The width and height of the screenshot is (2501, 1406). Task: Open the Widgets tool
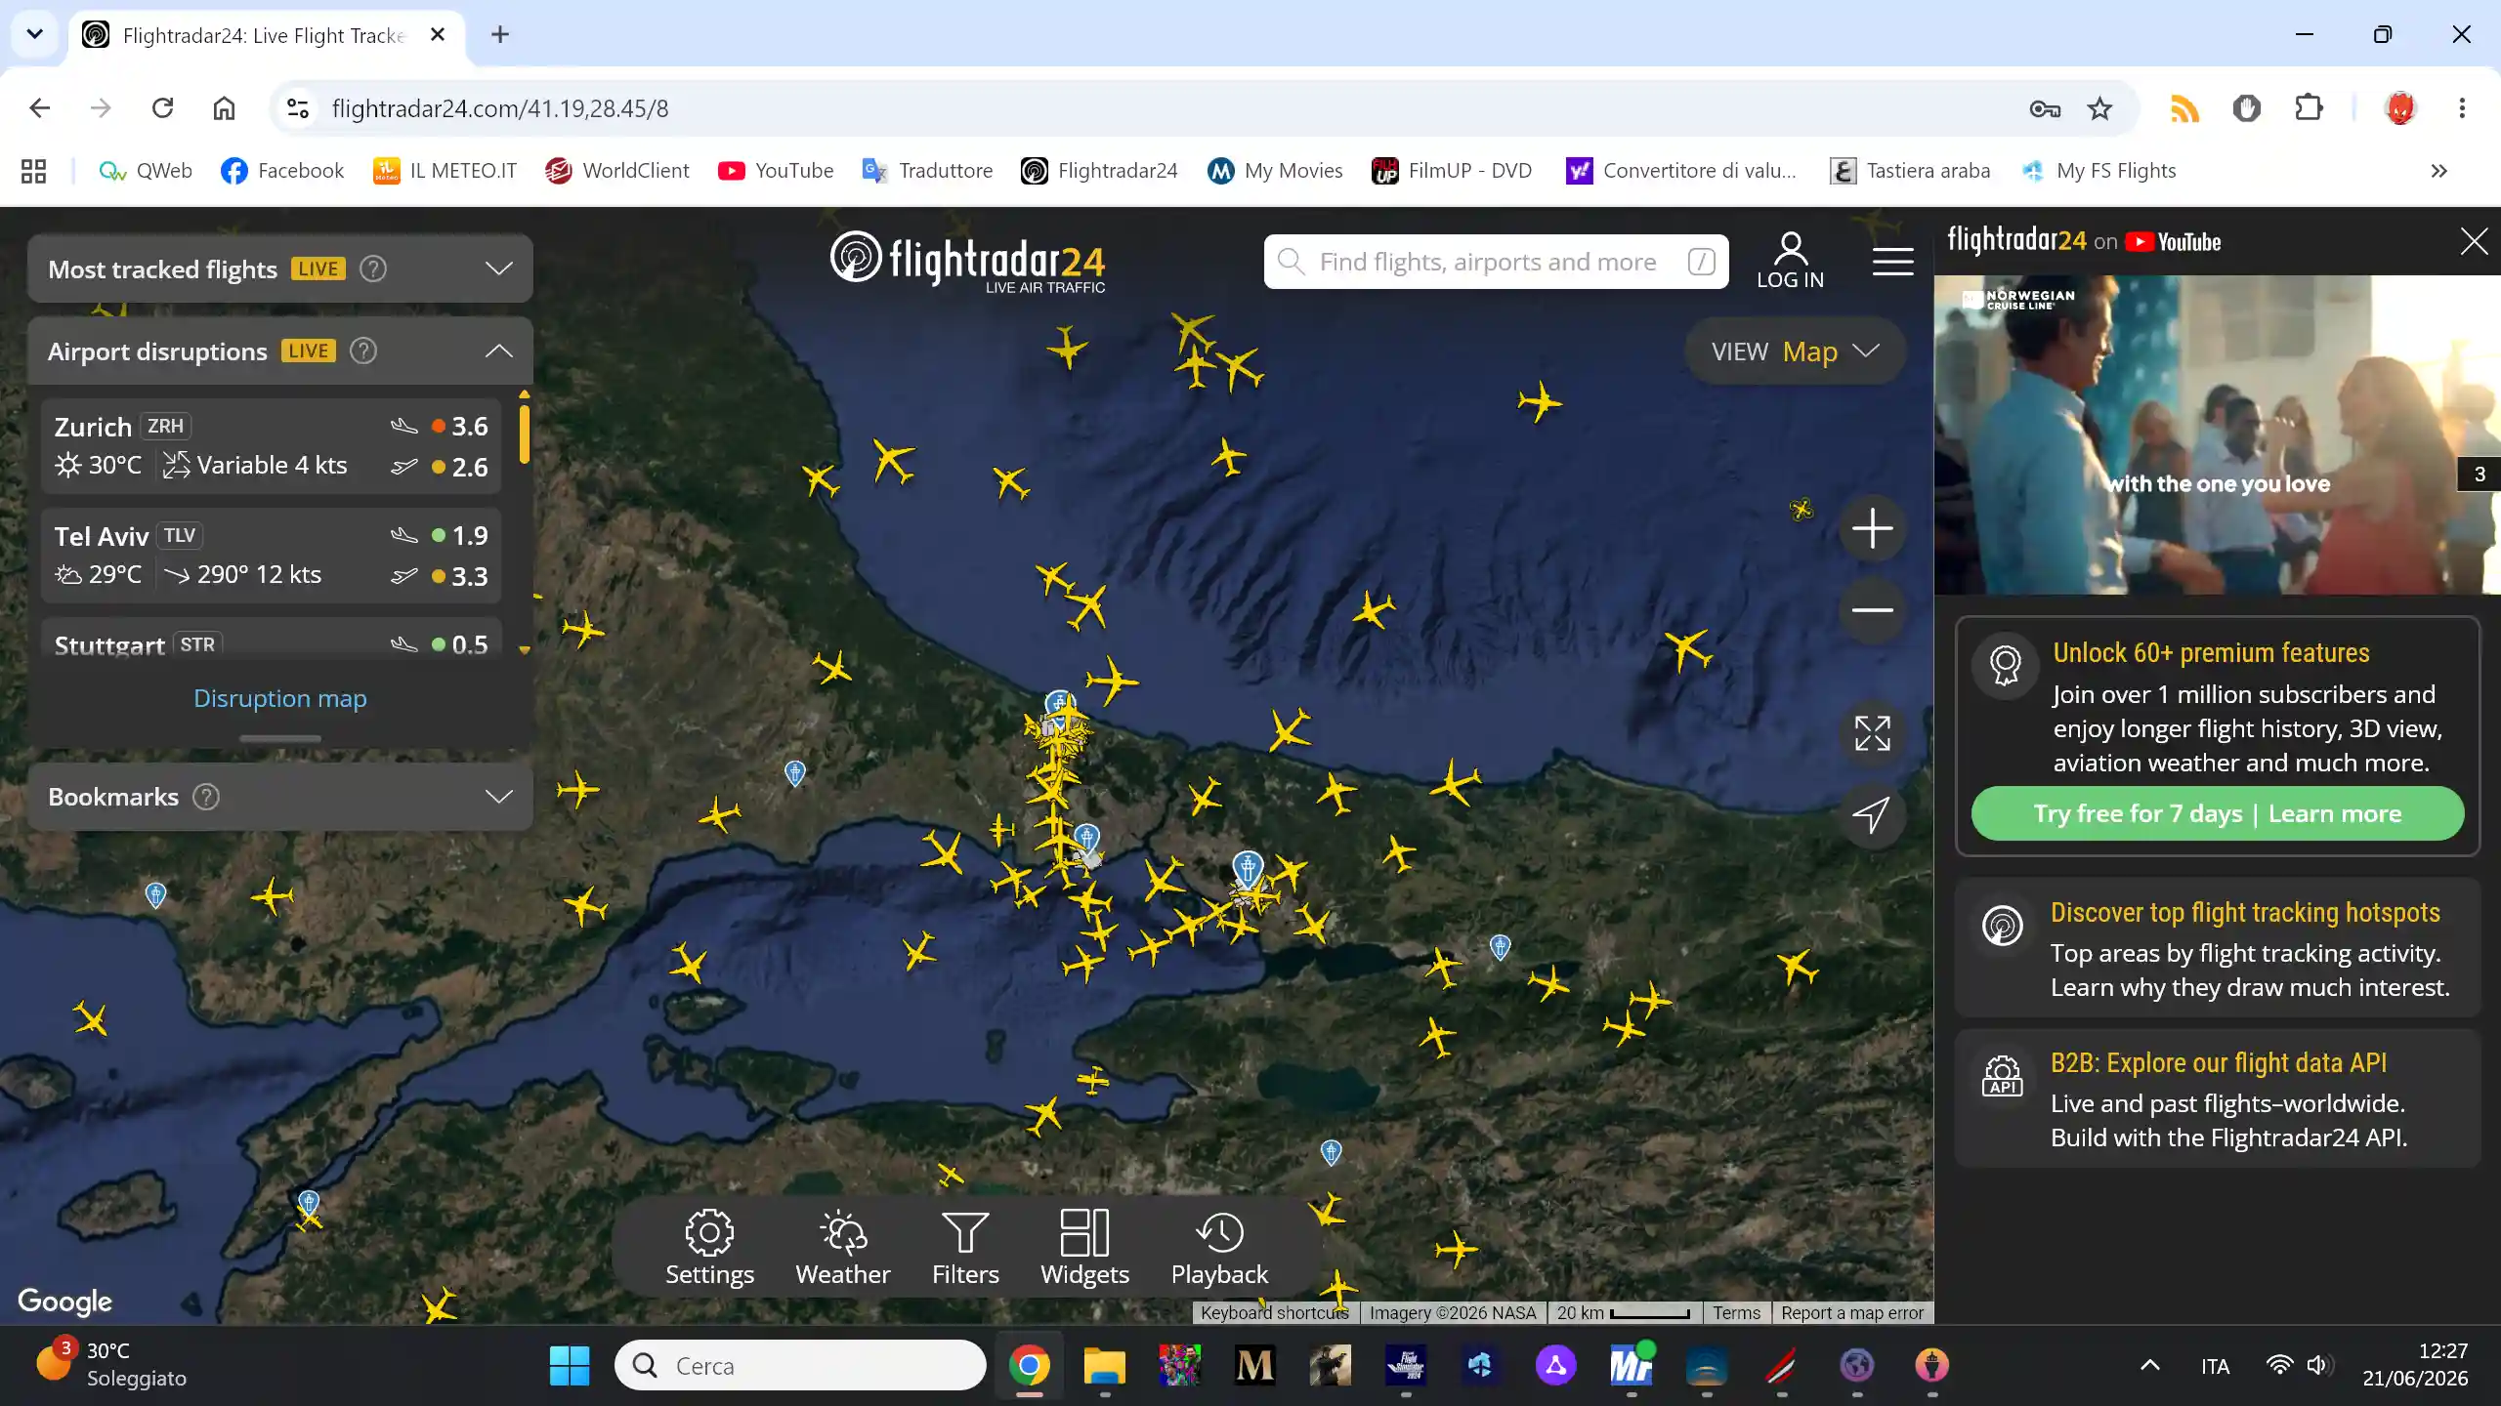1084,1248
